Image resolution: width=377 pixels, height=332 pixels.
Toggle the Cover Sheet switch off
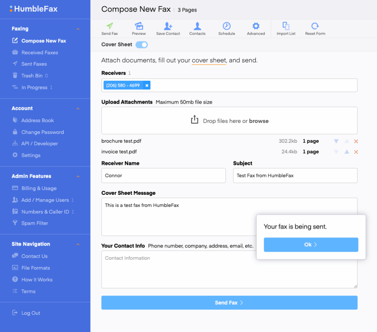pos(142,45)
